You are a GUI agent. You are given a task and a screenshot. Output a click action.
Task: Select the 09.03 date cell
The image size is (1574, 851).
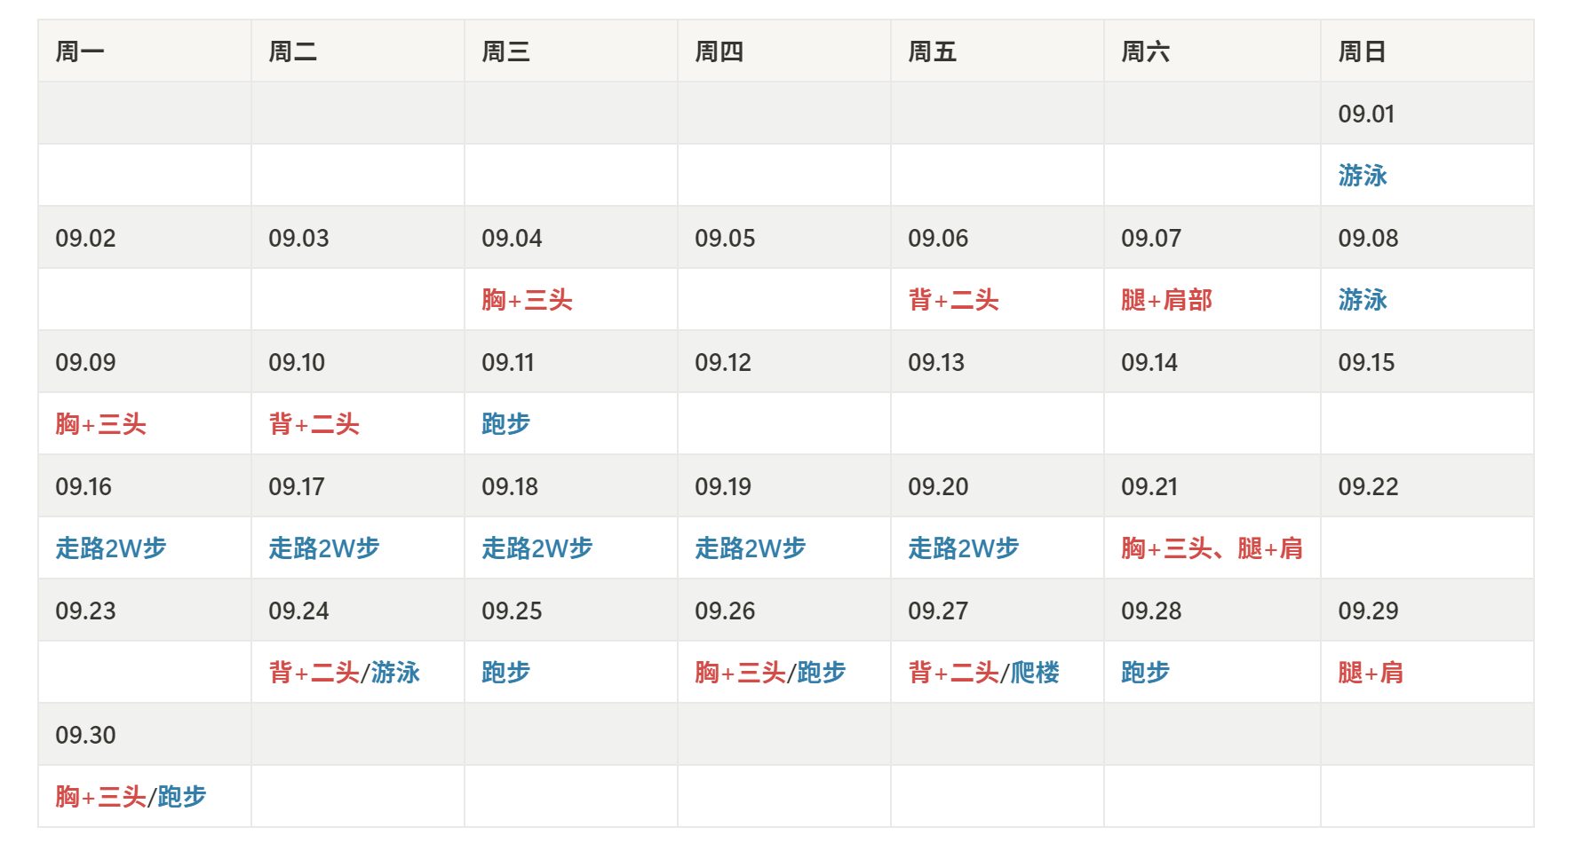[358, 238]
